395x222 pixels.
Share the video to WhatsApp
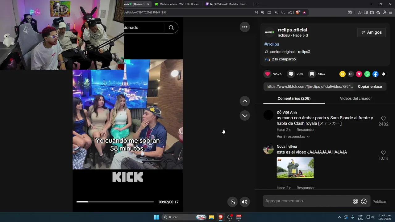pos(367,74)
